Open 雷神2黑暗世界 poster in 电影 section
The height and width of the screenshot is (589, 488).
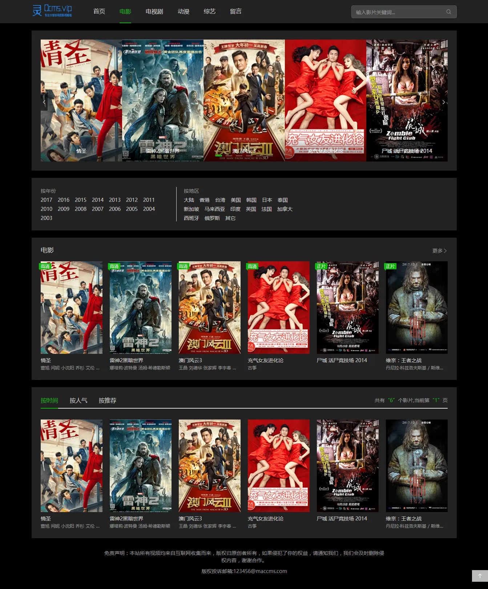pos(141,307)
